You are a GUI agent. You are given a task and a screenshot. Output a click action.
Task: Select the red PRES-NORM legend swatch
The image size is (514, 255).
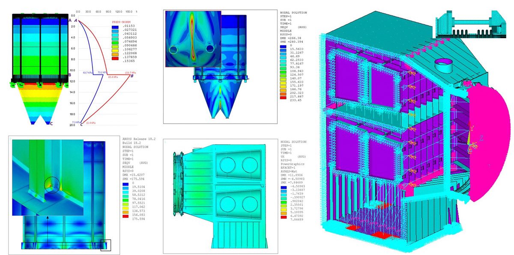[x=115, y=59]
